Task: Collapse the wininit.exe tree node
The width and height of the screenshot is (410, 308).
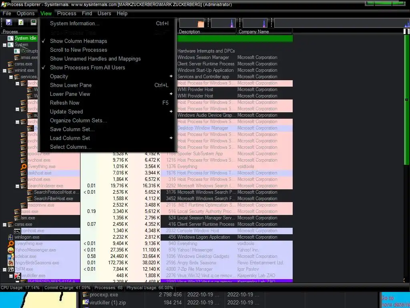Action: (4, 71)
